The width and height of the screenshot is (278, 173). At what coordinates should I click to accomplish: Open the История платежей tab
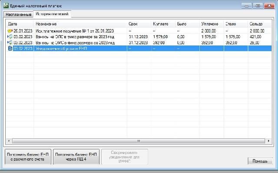coord(52,14)
